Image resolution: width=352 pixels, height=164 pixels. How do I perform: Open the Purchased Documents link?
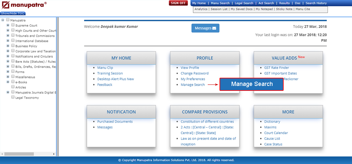[x=115, y=122]
